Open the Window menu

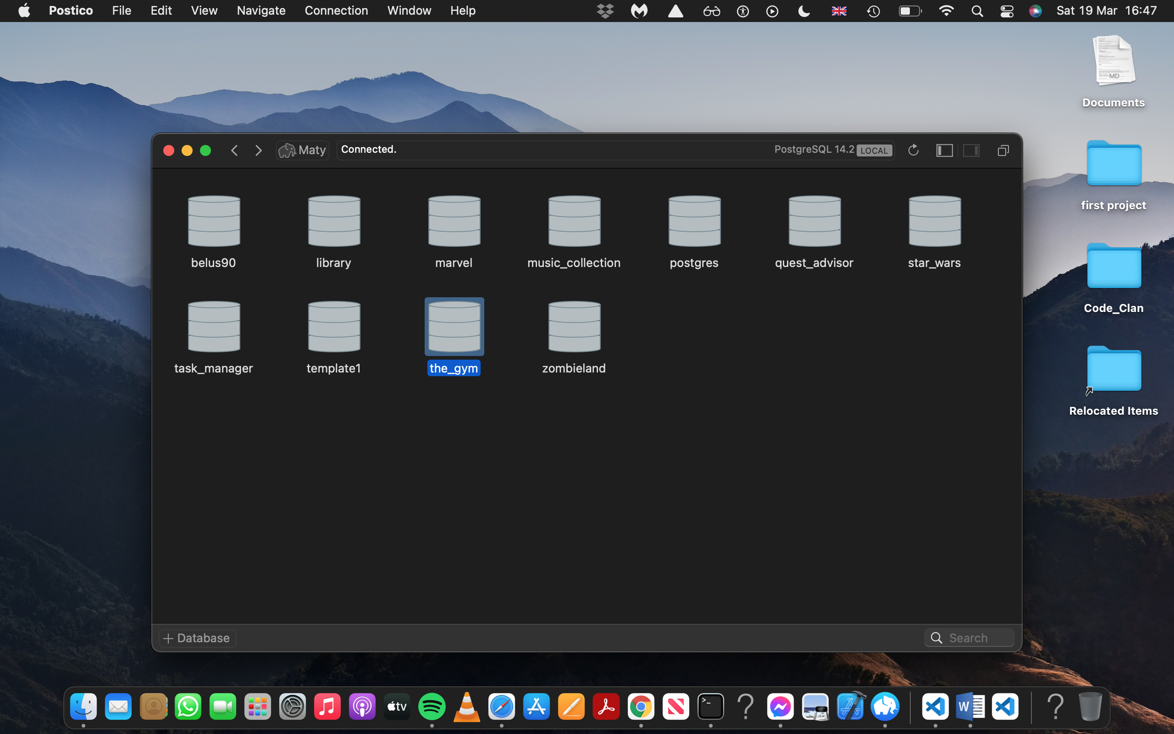[409, 11]
